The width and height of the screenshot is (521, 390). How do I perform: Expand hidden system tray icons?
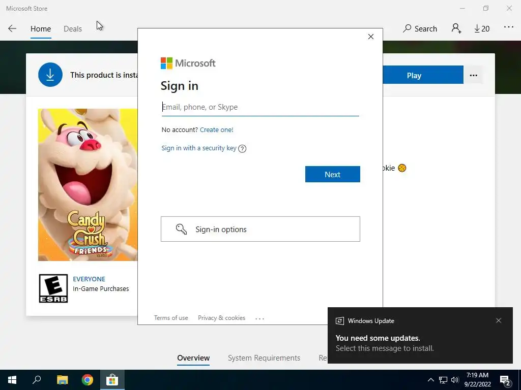(x=430, y=380)
